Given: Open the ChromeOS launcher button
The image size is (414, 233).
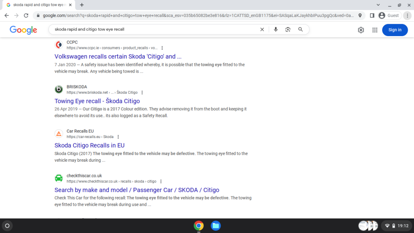Looking at the screenshot, I should tap(7, 226).
